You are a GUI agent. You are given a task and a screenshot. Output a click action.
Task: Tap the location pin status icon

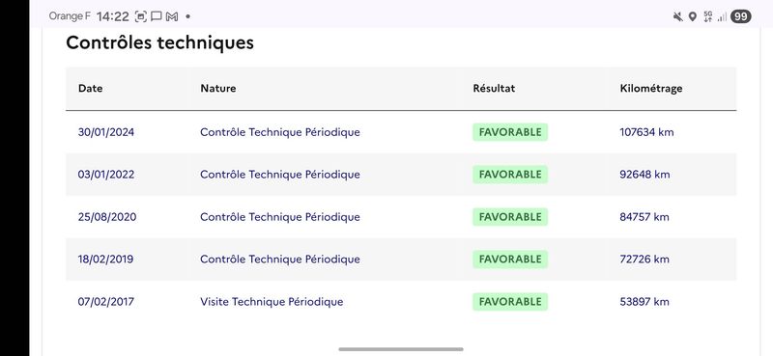693,16
